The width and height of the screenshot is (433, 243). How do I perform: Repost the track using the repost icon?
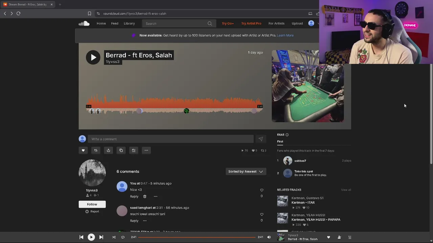tap(96, 150)
